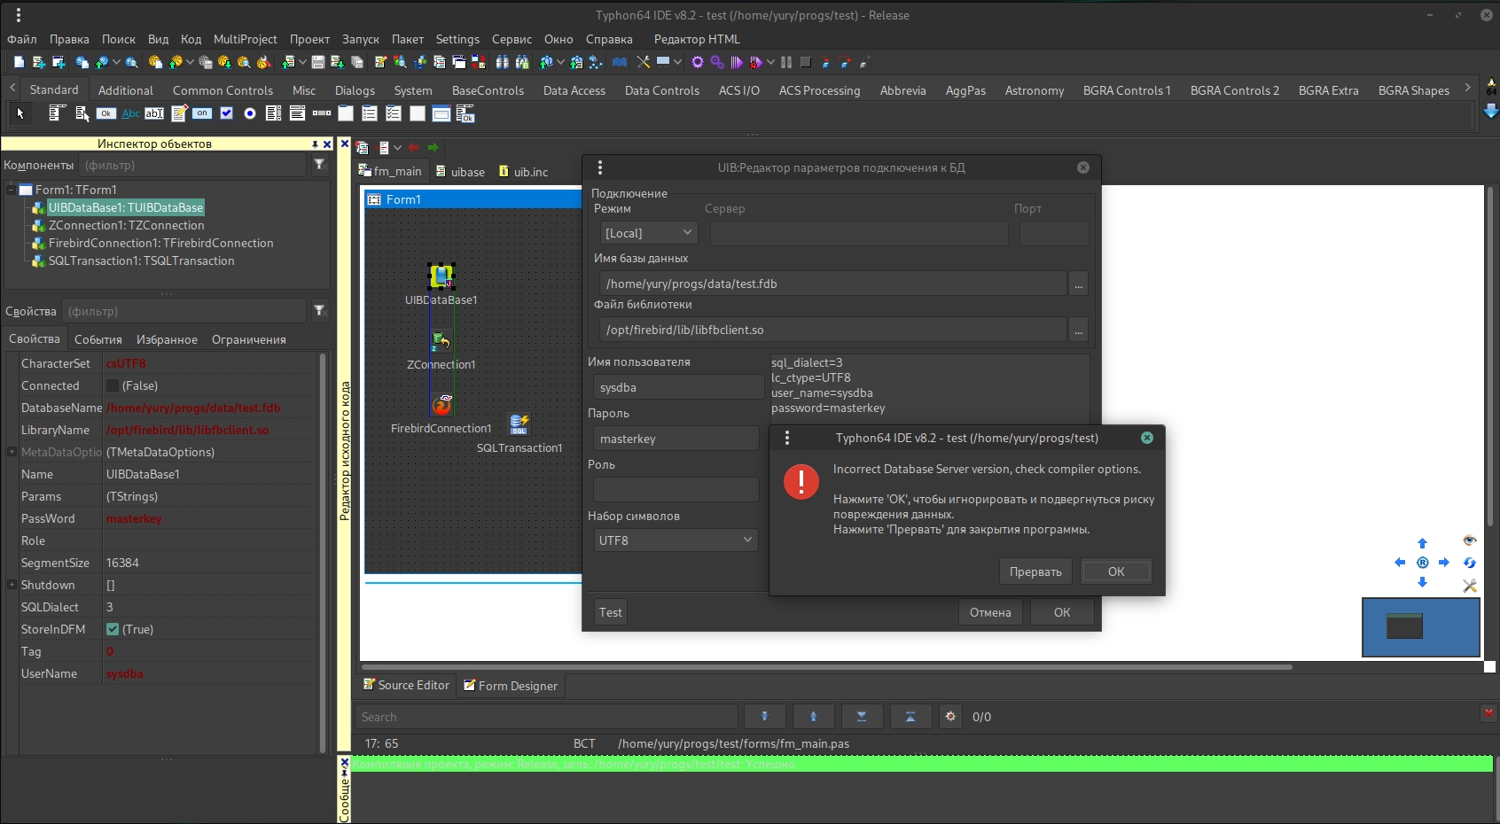Pick the TMemo palette component icon
The image size is (1500, 824).
pyautogui.click(x=179, y=113)
